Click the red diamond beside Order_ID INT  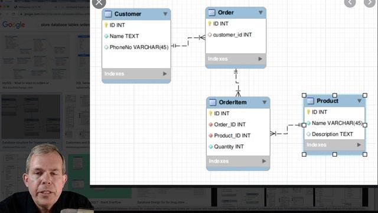tap(211, 125)
